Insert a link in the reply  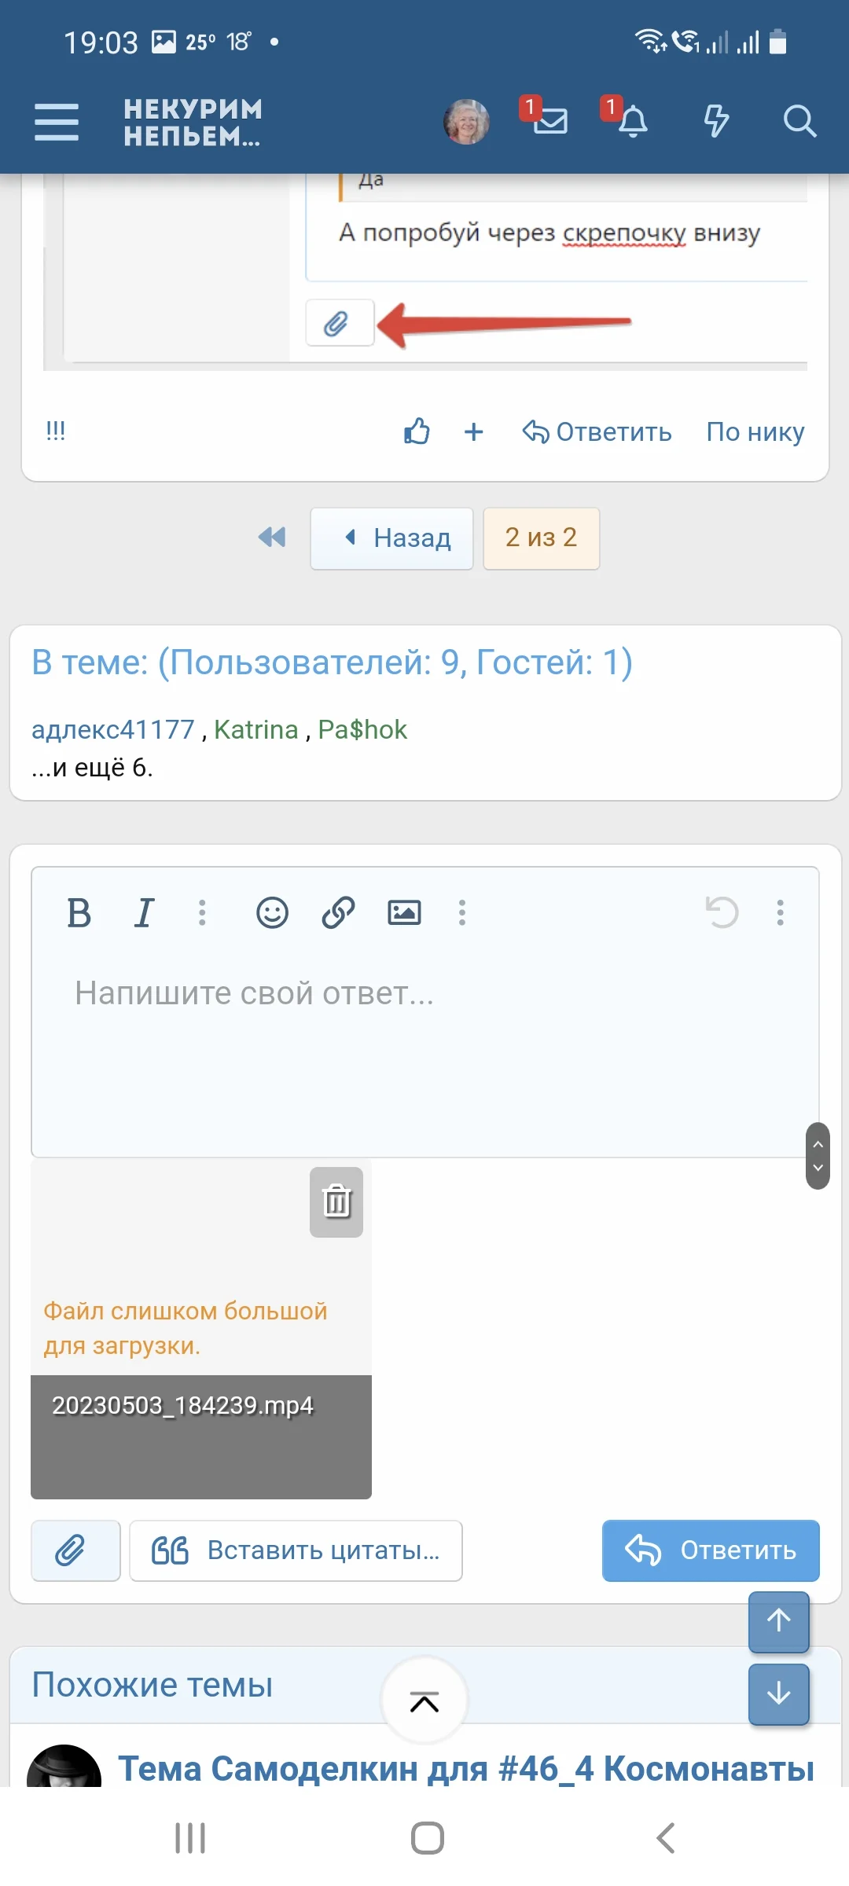coord(338,913)
